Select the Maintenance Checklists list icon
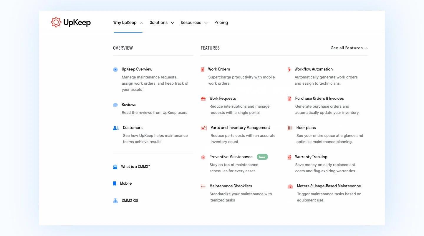Screen dimensions: 424x236 (x=203, y=186)
